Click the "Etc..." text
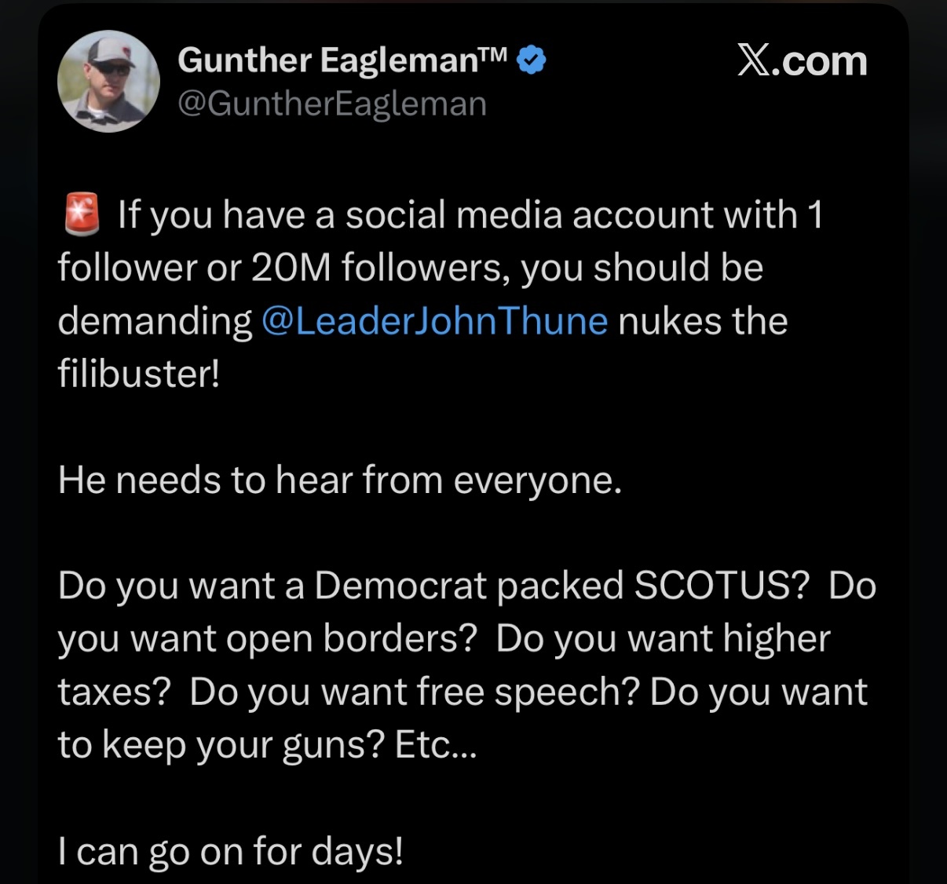 coord(435,745)
